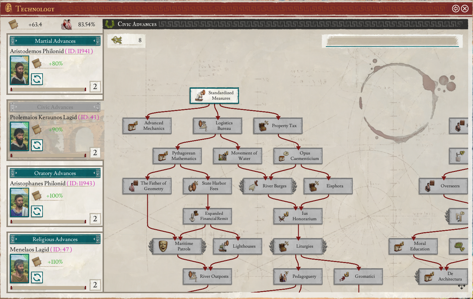Switch to Oratory Advances tab
Image resolution: width=473 pixels, height=299 pixels.
[x=55, y=173]
